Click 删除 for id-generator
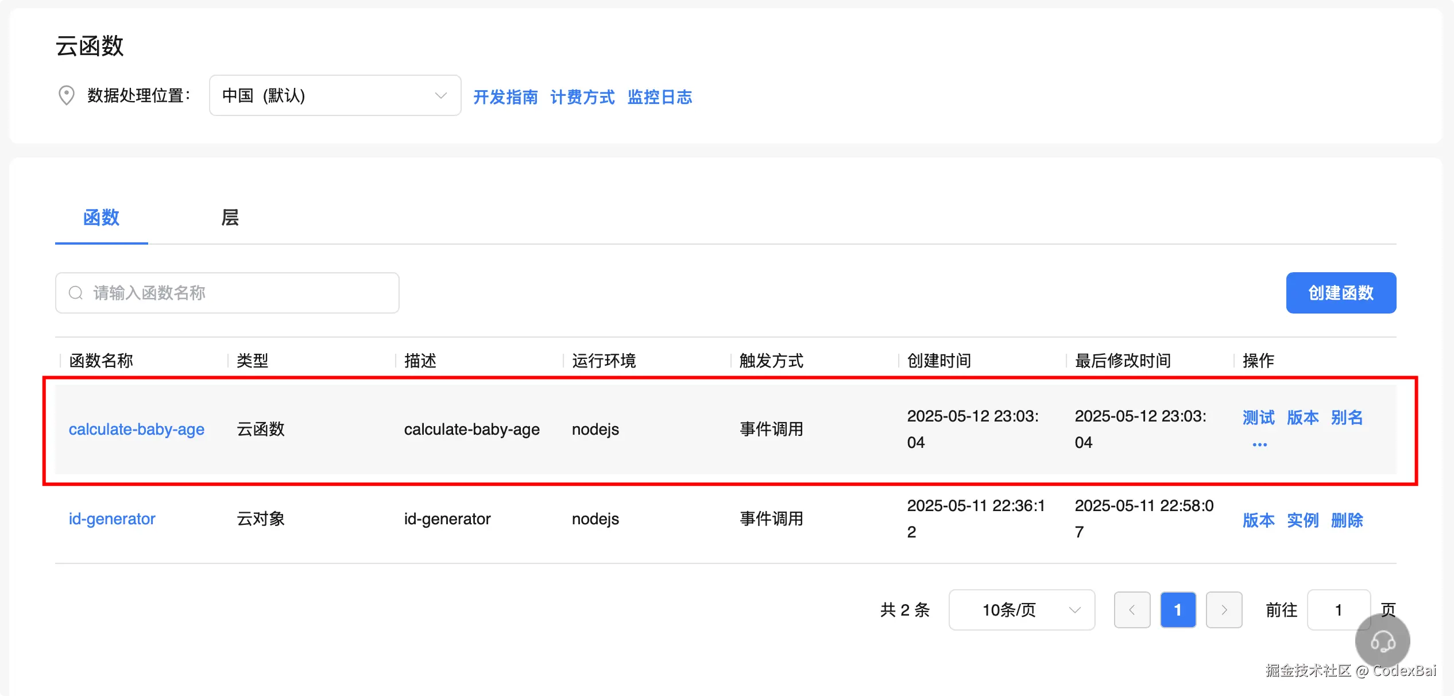 point(1347,520)
